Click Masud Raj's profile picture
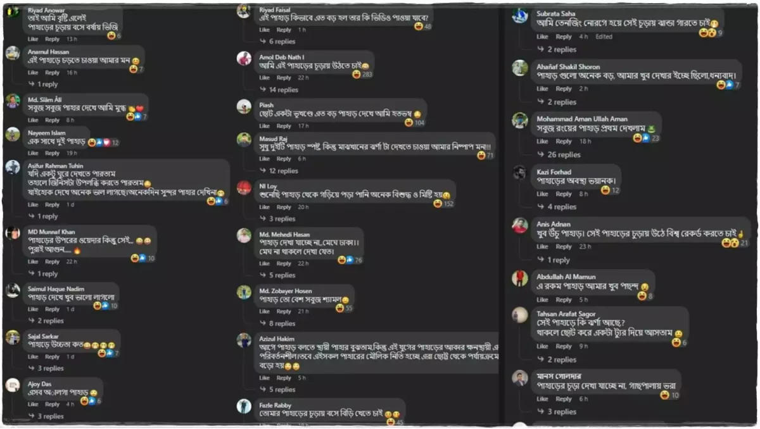 pyautogui.click(x=244, y=139)
